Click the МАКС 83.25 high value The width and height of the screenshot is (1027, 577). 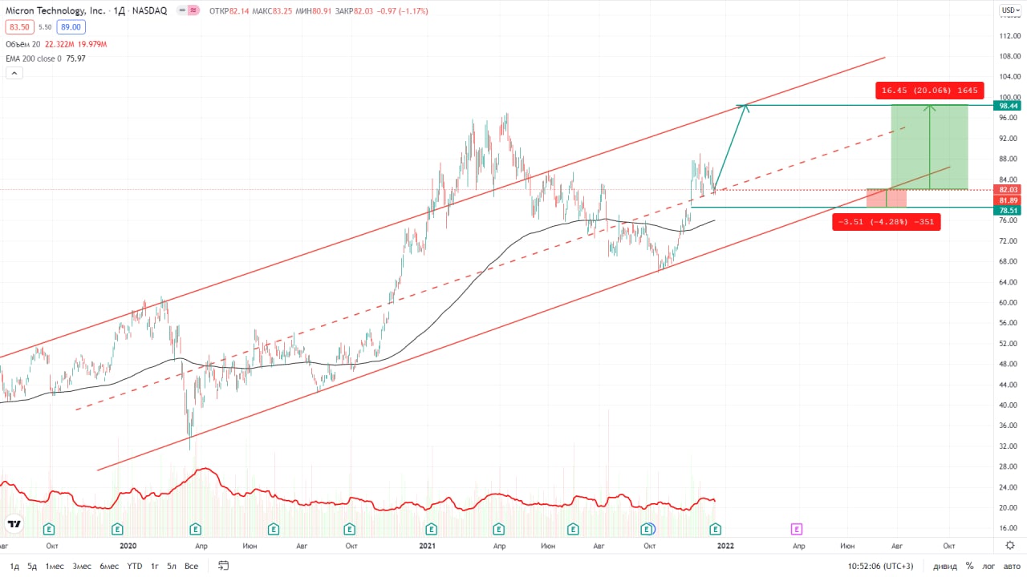coord(272,11)
